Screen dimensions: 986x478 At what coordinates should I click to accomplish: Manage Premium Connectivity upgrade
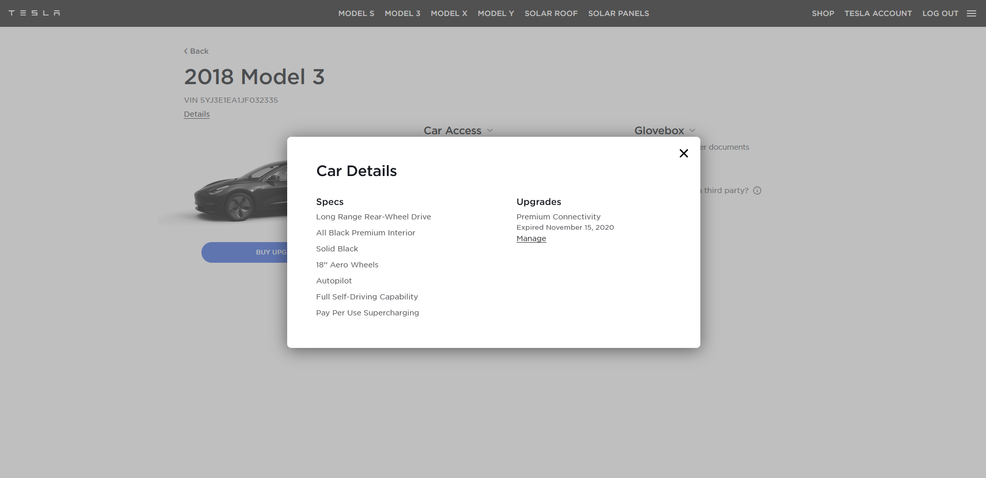pyautogui.click(x=531, y=238)
